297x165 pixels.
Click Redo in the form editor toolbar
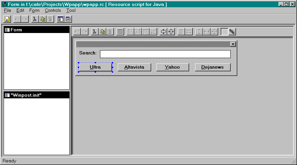85,32
